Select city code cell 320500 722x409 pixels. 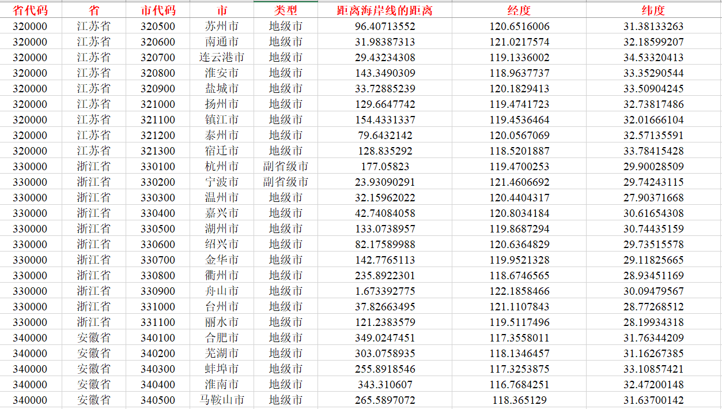click(x=158, y=26)
